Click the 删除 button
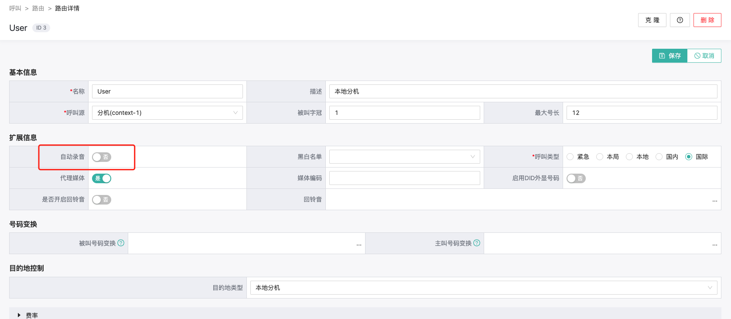Screen dimensions: 731x319 [707, 20]
